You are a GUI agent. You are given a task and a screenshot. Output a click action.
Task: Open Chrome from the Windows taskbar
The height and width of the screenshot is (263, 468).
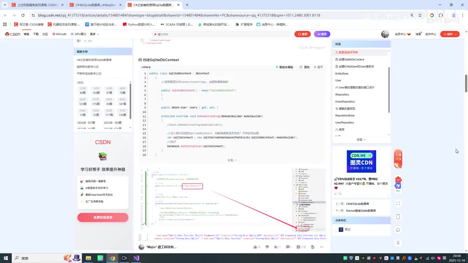(x=112, y=258)
